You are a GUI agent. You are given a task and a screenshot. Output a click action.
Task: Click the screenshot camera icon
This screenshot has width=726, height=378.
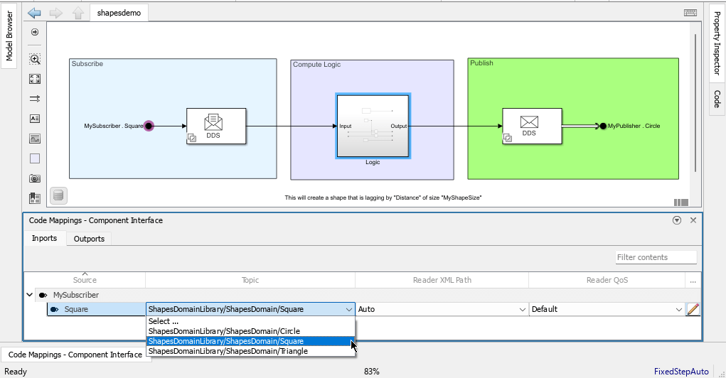coord(35,178)
